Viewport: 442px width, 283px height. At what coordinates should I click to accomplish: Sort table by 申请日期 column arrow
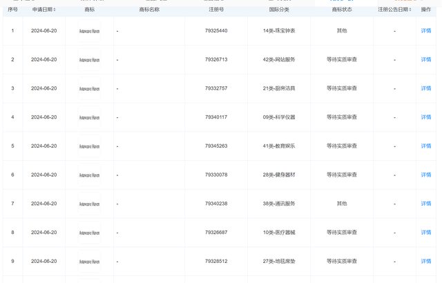pos(55,10)
